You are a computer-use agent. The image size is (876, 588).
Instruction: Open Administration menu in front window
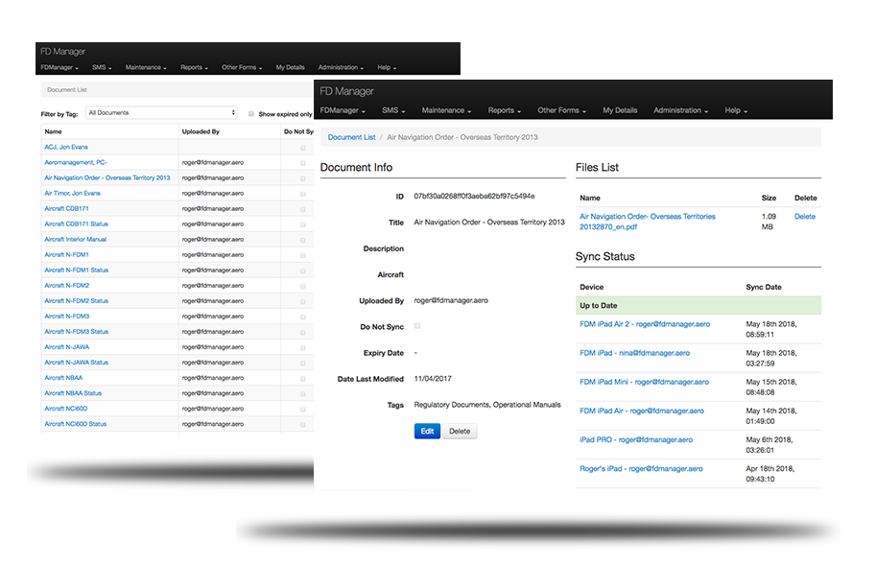[680, 110]
